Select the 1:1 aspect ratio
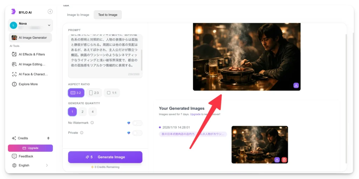The image size is (359, 179). coord(111,93)
